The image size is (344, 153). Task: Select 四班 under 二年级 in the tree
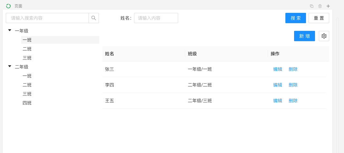pyautogui.click(x=27, y=103)
